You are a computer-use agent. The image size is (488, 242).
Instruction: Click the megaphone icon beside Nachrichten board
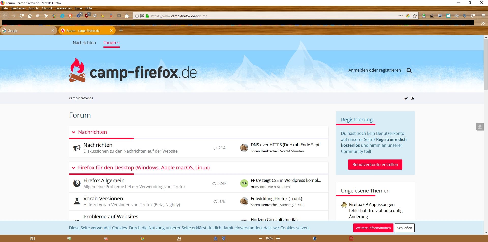[77, 148]
